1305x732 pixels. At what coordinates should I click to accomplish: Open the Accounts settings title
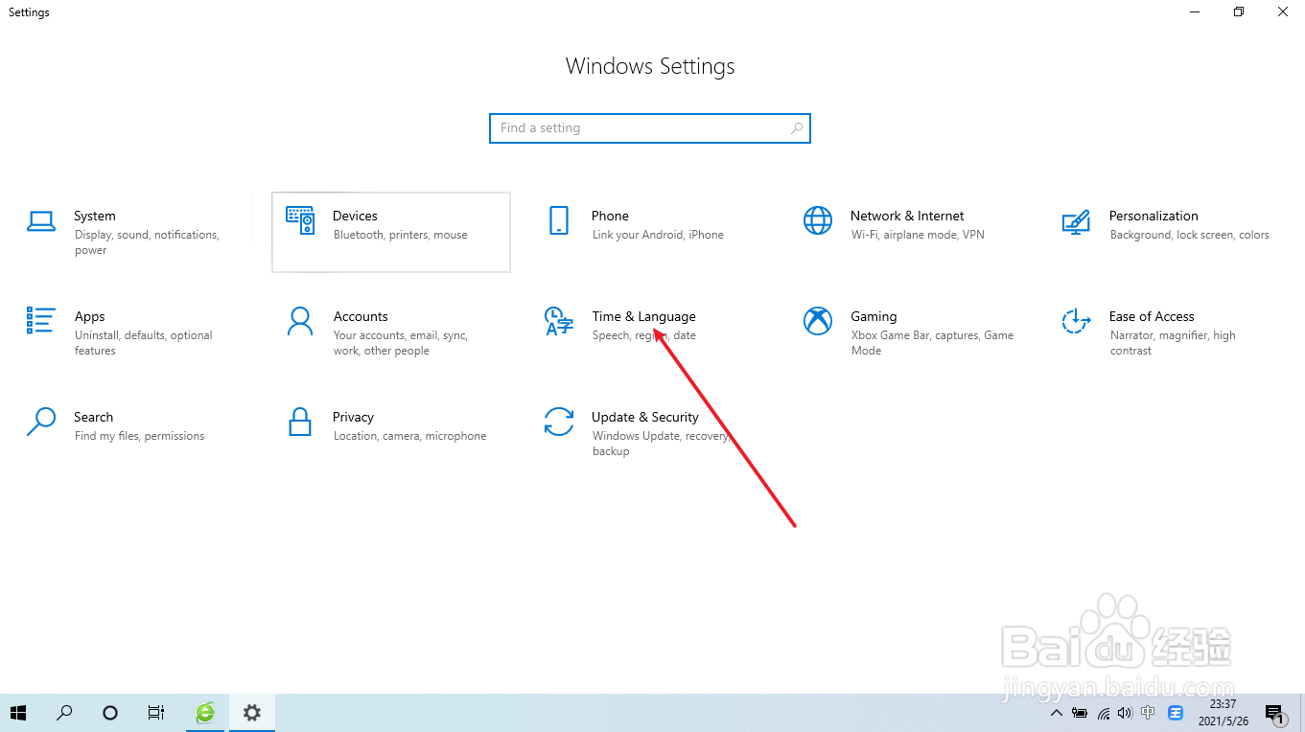tap(361, 316)
